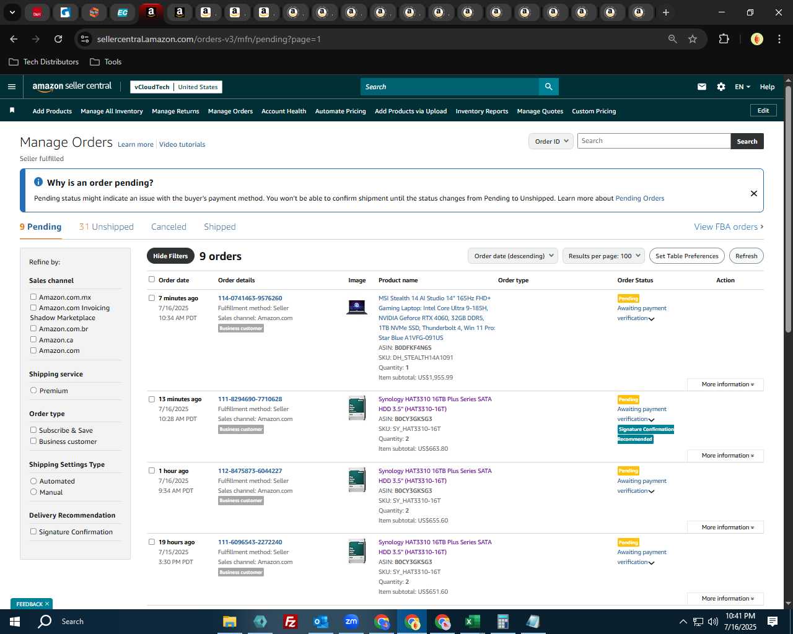Open the browser extensions icon

(724, 39)
